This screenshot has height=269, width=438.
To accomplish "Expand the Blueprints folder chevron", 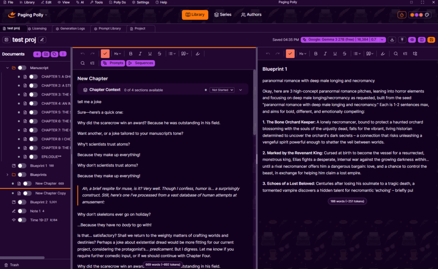I will click(x=7, y=175).
